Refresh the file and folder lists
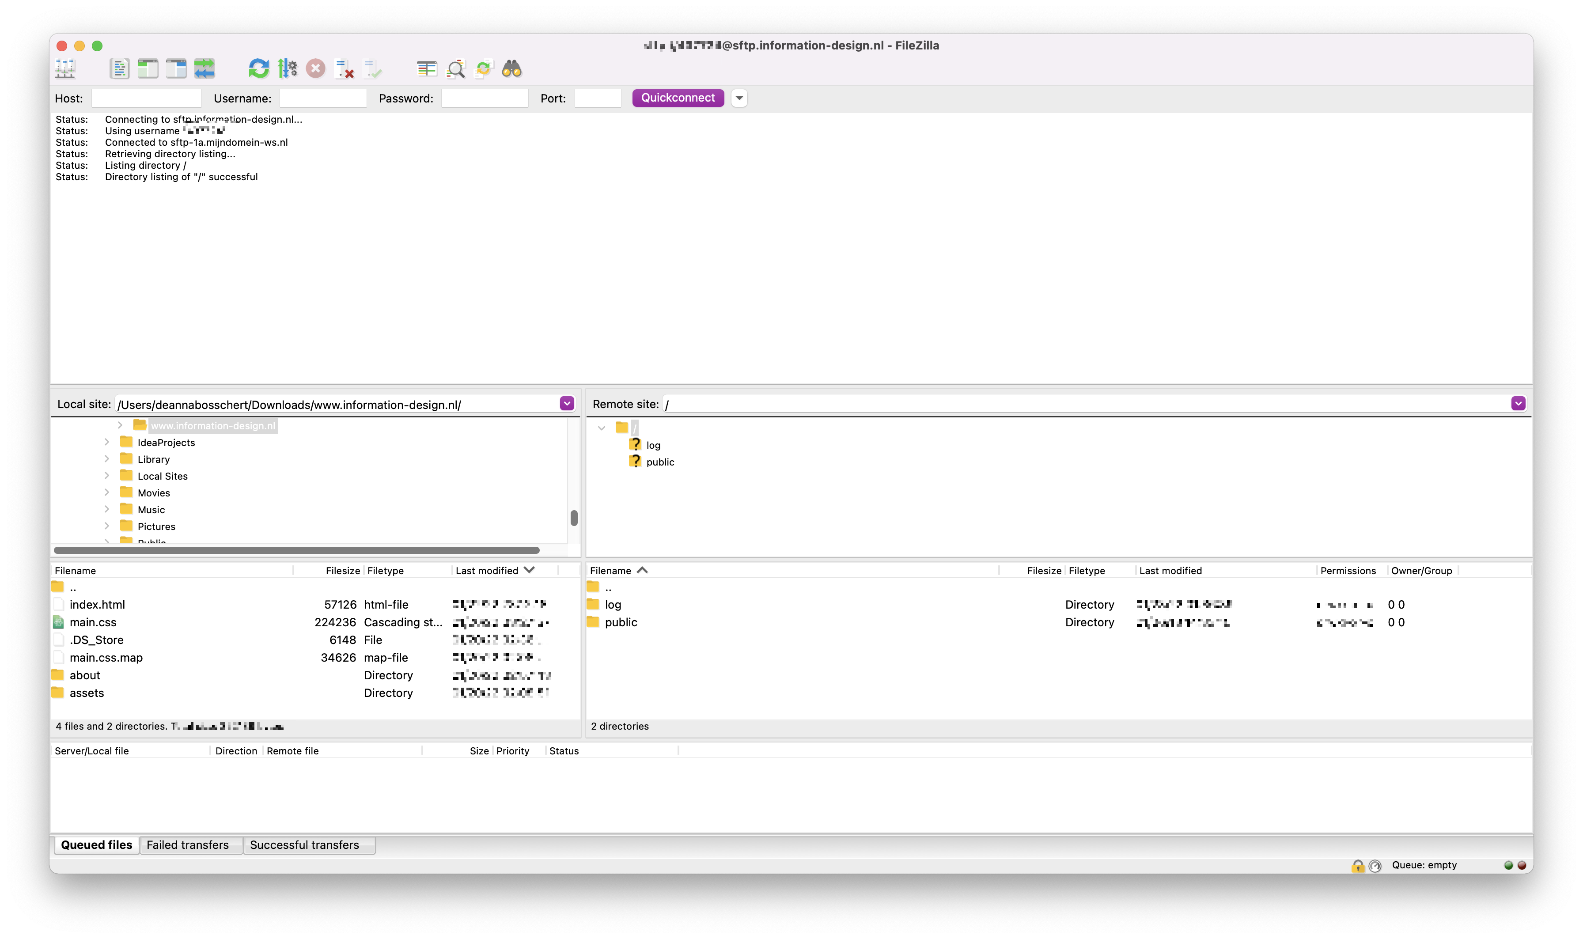 coord(258,68)
